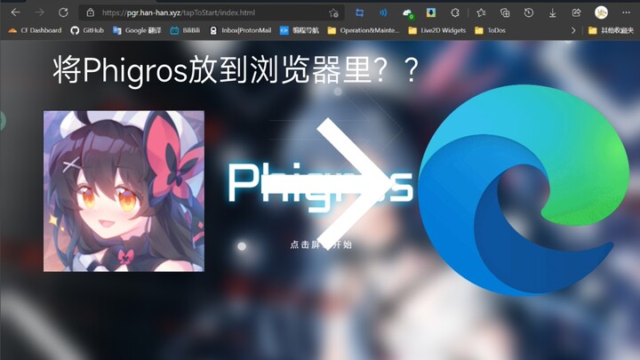Screen dimensions: 640x360
Task: Open the Google 翻译 bookmark
Action: pyautogui.click(x=137, y=30)
